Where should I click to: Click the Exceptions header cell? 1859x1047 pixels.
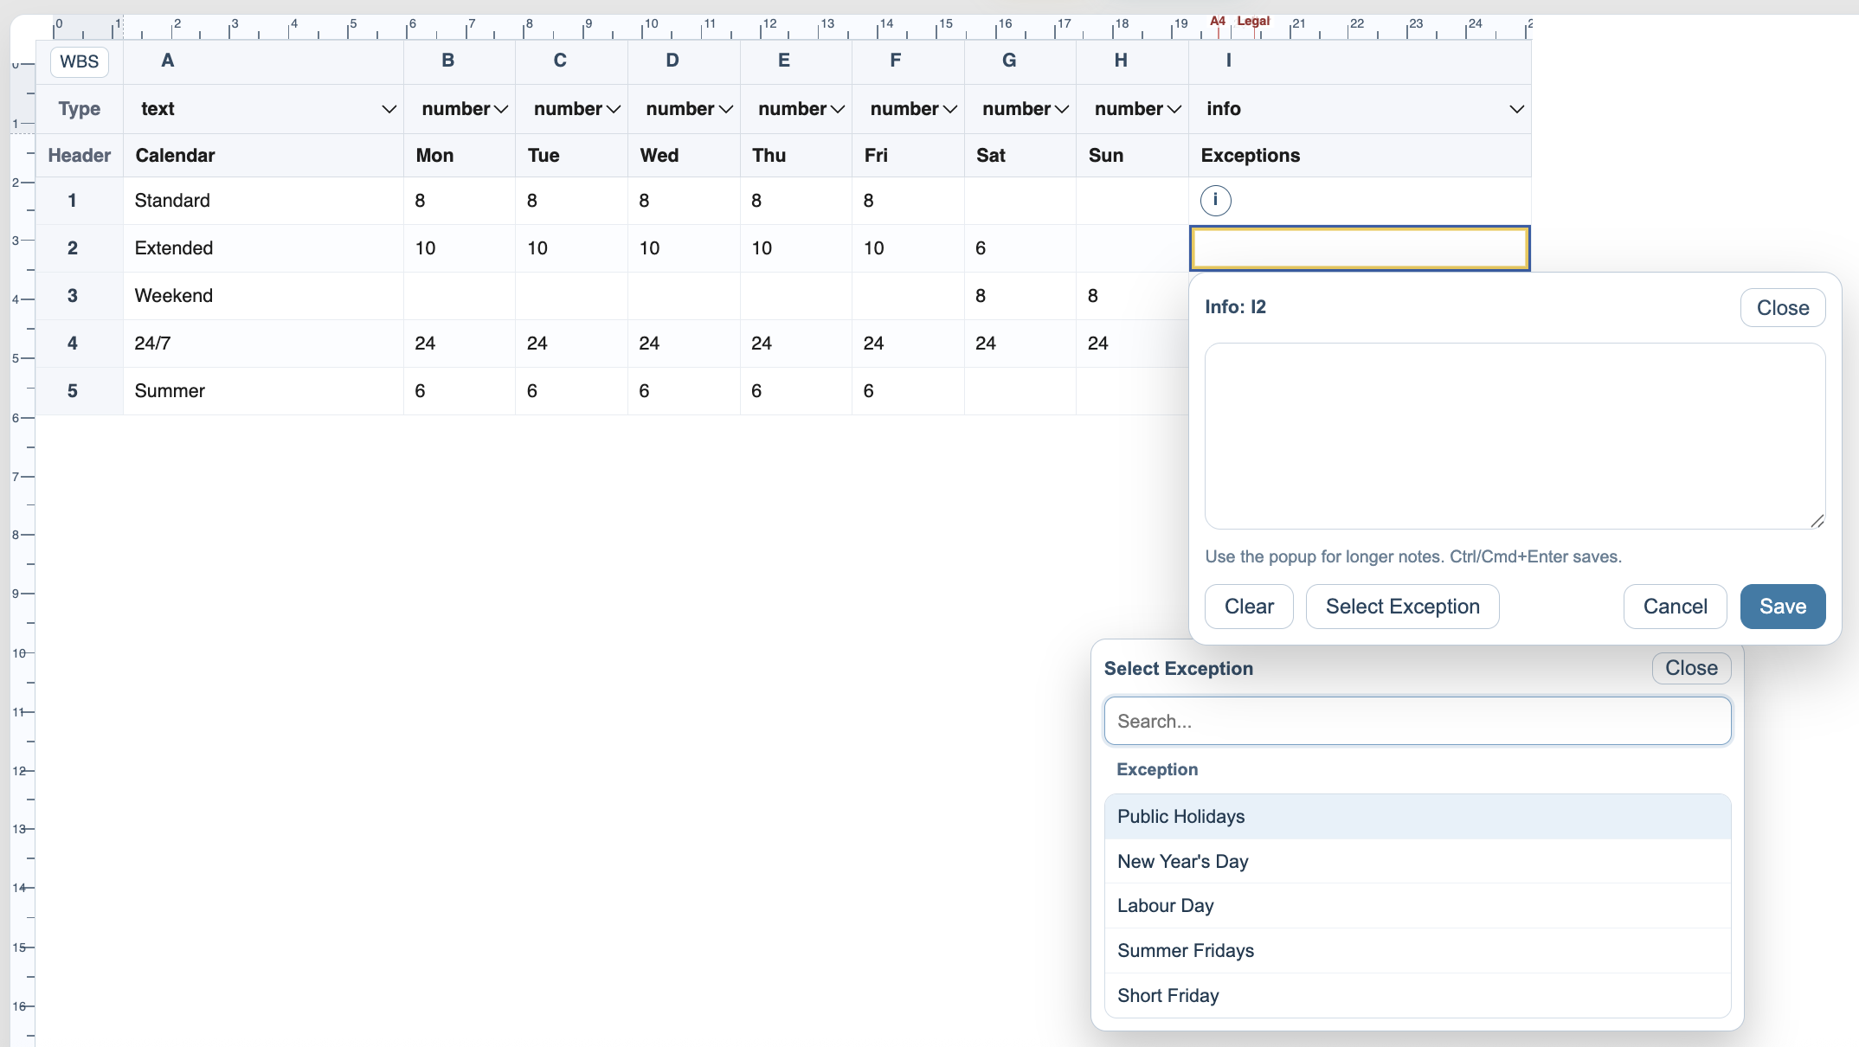coord(1360,156)
